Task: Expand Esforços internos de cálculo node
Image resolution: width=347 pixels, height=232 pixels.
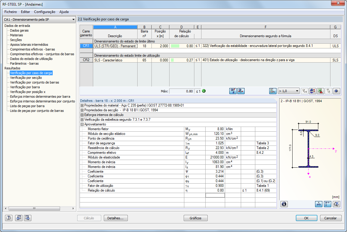Action: 82,115
